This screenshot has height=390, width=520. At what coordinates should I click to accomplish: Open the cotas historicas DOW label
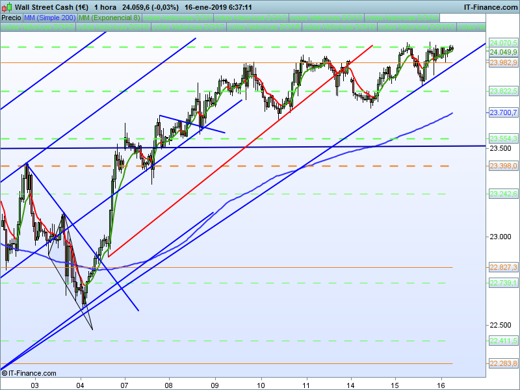click(177, 18)
